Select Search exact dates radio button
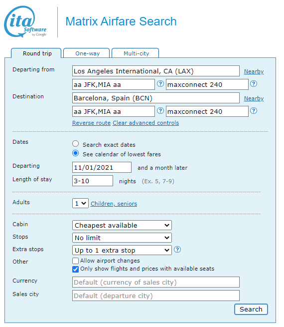 76,144
